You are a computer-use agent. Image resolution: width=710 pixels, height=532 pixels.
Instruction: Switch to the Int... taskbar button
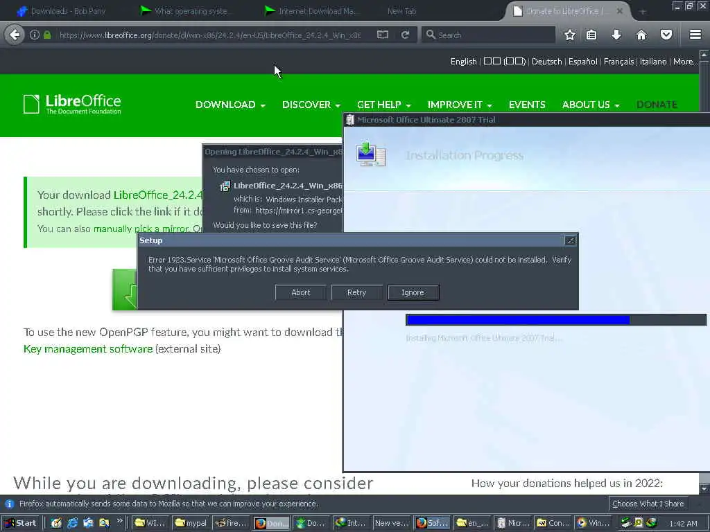coord(352,523)
